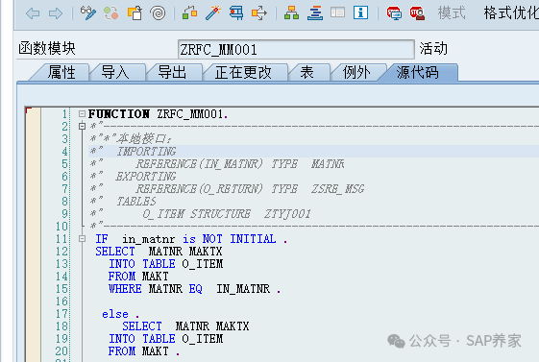Set an external breakpoint with stop-user icon
Screen dimensions: 539x362
click(x=417, y=13)
